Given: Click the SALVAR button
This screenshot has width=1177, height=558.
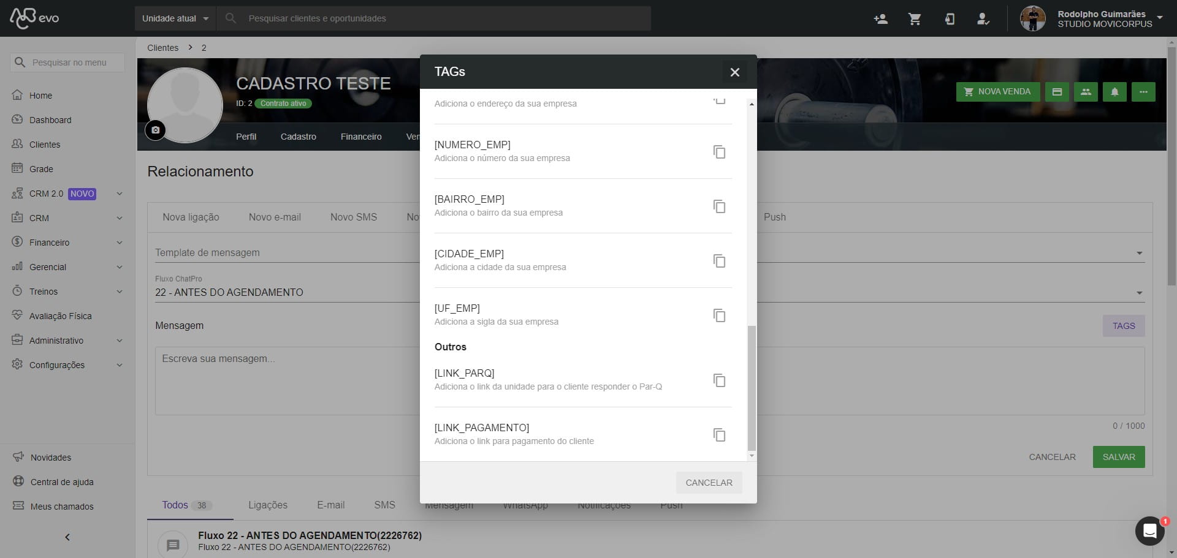Looking at the screenshot, I should click(1119, 457).
